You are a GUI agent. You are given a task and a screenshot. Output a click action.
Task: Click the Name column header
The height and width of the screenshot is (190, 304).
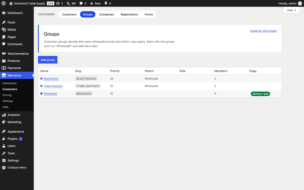[44, 71]
